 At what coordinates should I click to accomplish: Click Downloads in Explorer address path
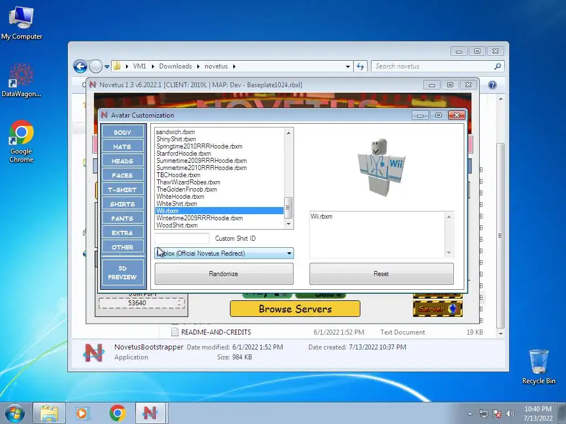click(x=175, y=66)
